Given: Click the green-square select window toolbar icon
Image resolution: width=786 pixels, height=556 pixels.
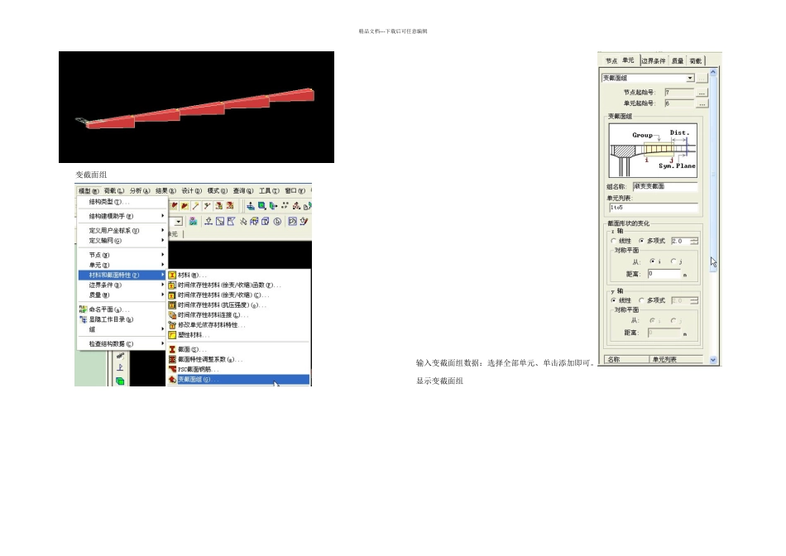Looking at the screenshot, I should point(261,205).
